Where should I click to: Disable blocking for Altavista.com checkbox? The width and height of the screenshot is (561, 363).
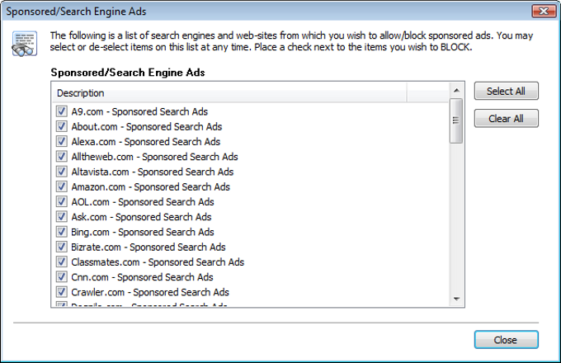[62, 172]
